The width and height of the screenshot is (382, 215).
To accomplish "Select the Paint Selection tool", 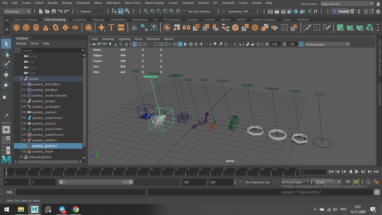I will (6, 64).
